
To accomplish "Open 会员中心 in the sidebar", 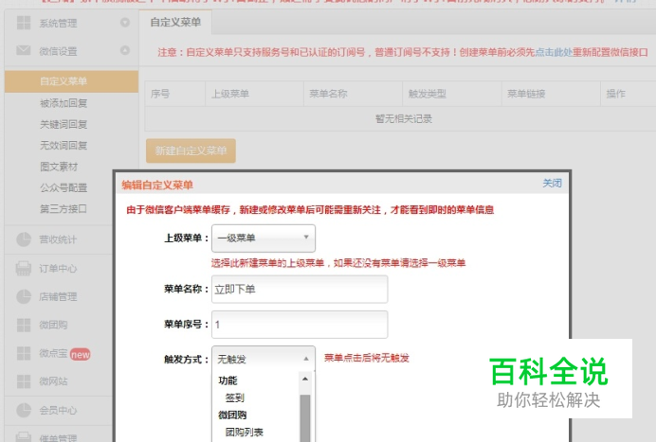I will coord(58,410).
